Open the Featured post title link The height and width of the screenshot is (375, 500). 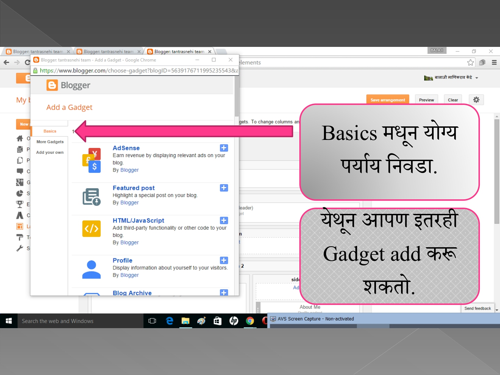(134, 188)
